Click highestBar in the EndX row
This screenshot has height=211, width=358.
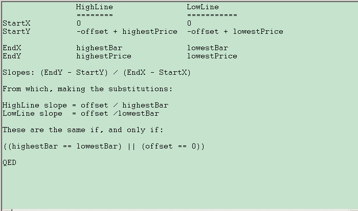pyautogui.click(x=99, y=48)
